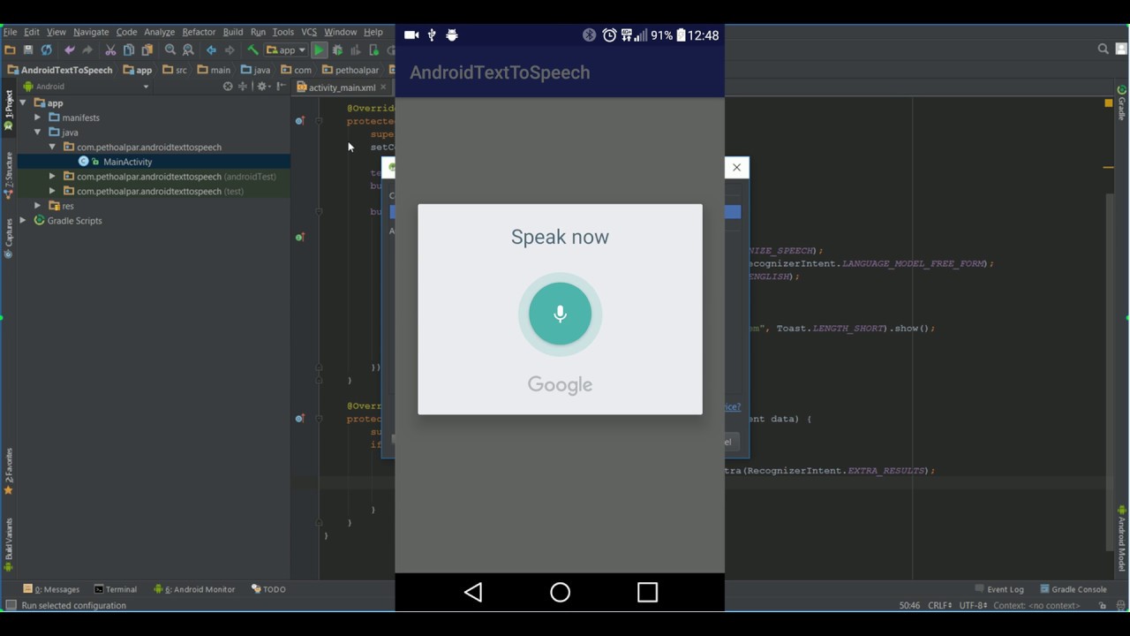This screenshot has width=1130, height=636.
Task: Open the app run configuration dropdown
Action: click(x=286, y=50)
